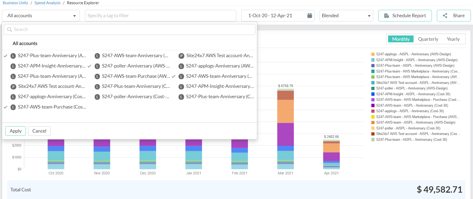Toggle legend S247-APM-Insight - AISPL - Anniversary (AWS-Design)

pyautogui.click(x=417, y=60)
